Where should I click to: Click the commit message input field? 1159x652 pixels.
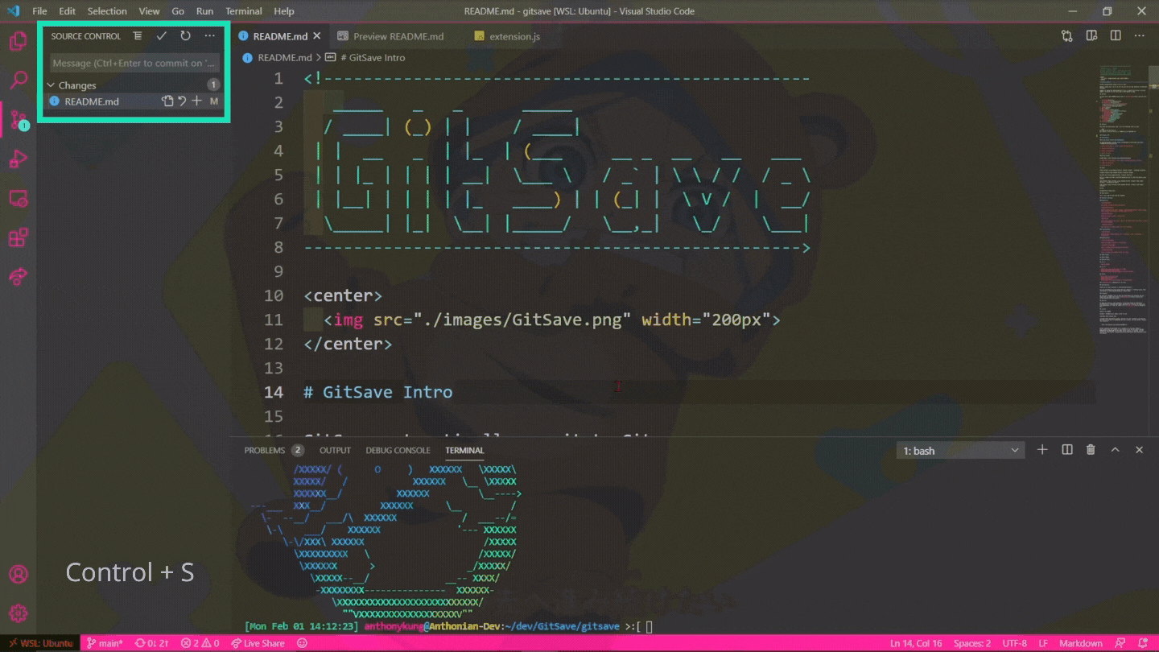point(134,63)
